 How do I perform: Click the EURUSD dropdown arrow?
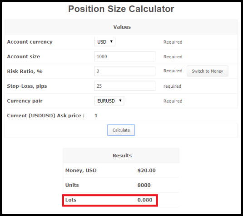[120, 100]
